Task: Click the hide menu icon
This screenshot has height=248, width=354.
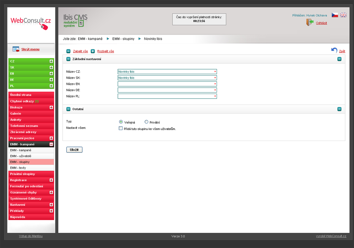Action: click(16, 49)
